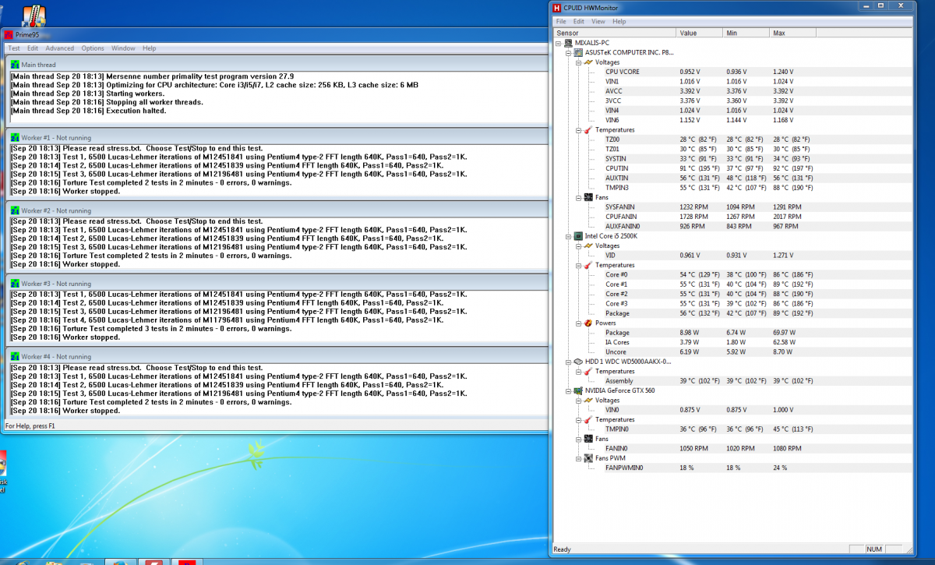The height and width of the screenshot is (565, 935).
Task: Click the Worker #1 window icon
Action: click(15, 137)
